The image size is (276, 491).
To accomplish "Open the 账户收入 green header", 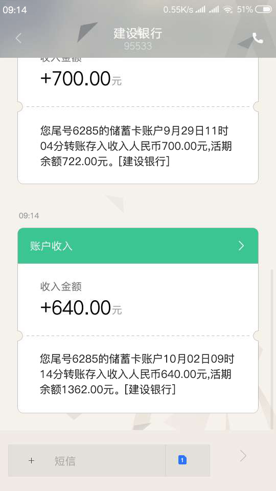I will pos(138,246).
